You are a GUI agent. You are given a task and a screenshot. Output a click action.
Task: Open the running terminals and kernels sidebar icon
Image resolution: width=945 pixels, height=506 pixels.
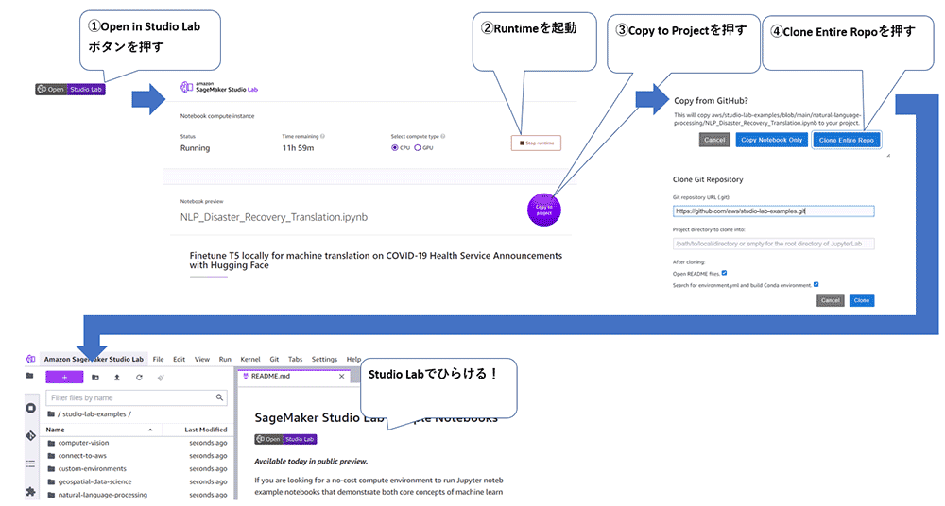click(31, 408)
